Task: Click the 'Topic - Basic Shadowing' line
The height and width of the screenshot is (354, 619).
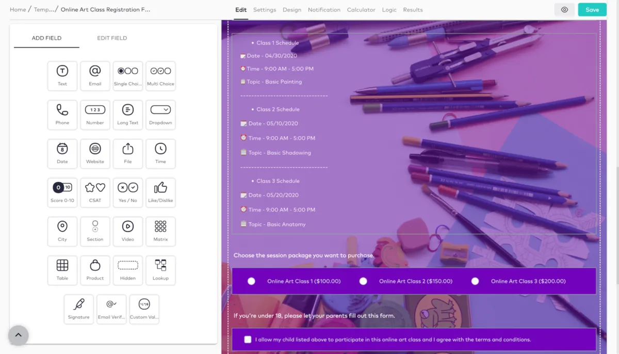Action: [275, 153]
